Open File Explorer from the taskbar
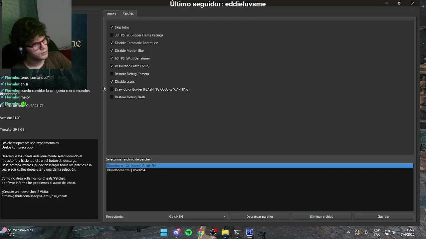Viewport: 426px width, 239px height. point(225,232)
